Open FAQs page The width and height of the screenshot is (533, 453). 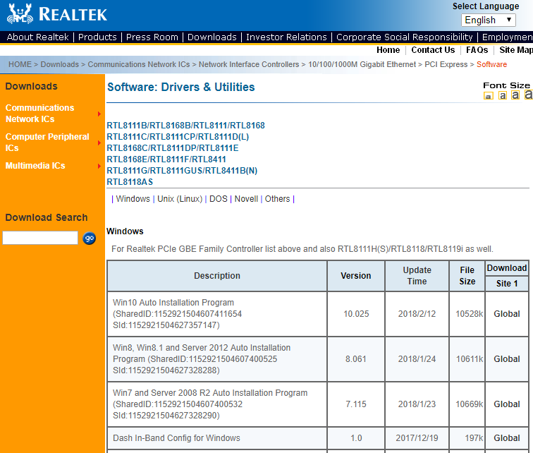477,50
